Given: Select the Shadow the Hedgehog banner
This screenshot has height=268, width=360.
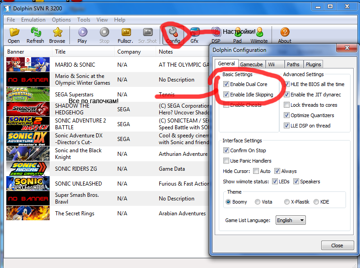Looking at the screenshot, I should point(28,109).
